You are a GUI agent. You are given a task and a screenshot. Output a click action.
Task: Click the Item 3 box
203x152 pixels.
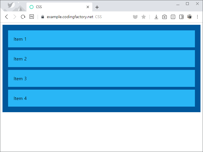point(101,79)
